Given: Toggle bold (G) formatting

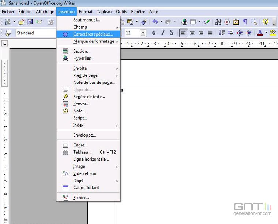Looking at the screenshot, I should pyautogui.click(x=154, y=33).
